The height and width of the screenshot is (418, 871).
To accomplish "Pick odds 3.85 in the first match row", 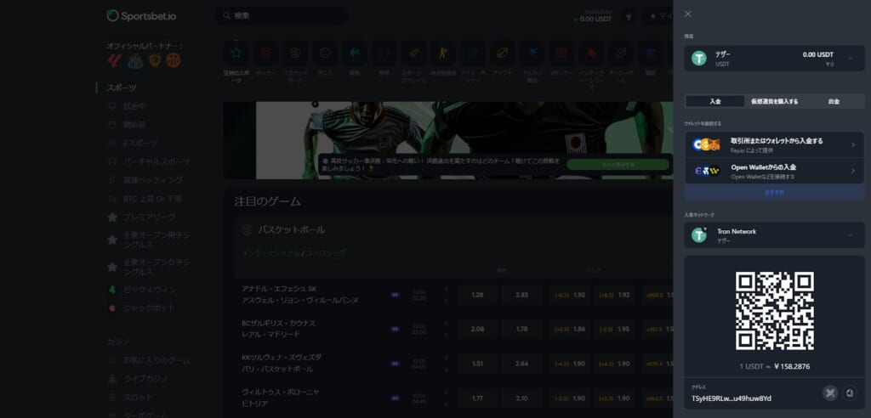I will [521, 295].
